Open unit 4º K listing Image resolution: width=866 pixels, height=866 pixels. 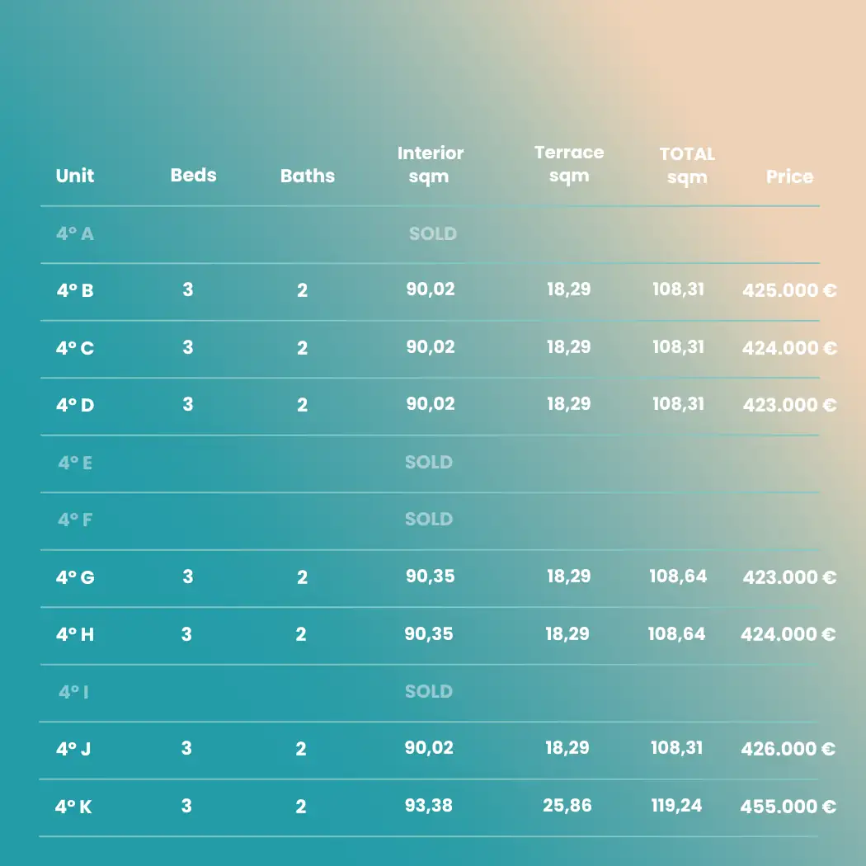73,807
